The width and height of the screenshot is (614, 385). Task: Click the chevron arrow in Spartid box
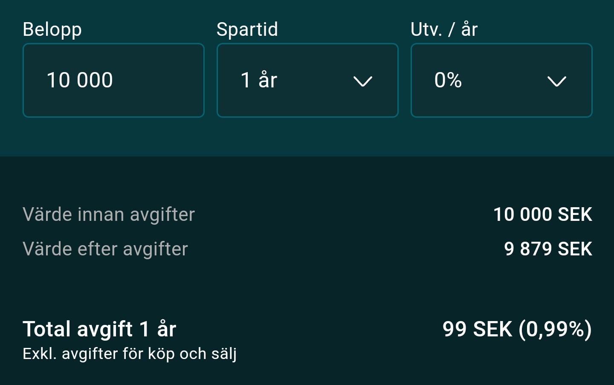coord(363,81)
